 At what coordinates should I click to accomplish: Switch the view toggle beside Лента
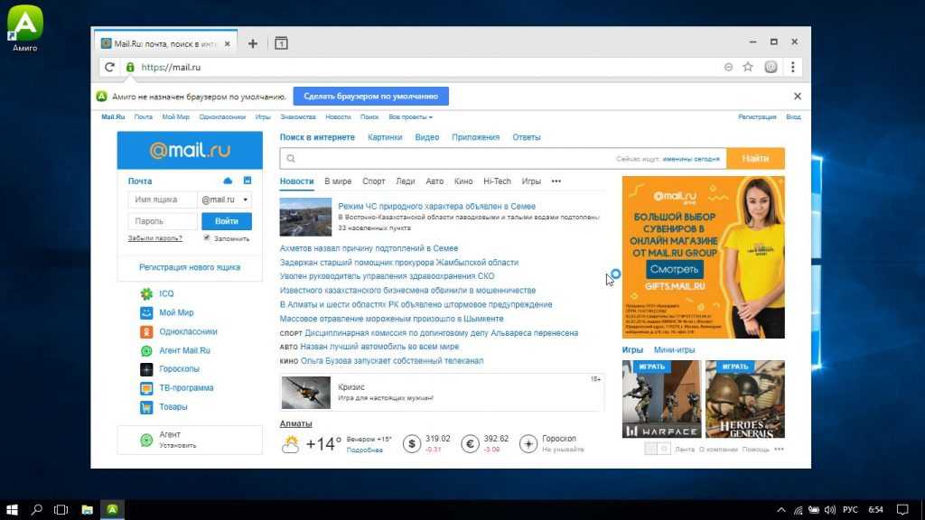(x=658, y=449)
